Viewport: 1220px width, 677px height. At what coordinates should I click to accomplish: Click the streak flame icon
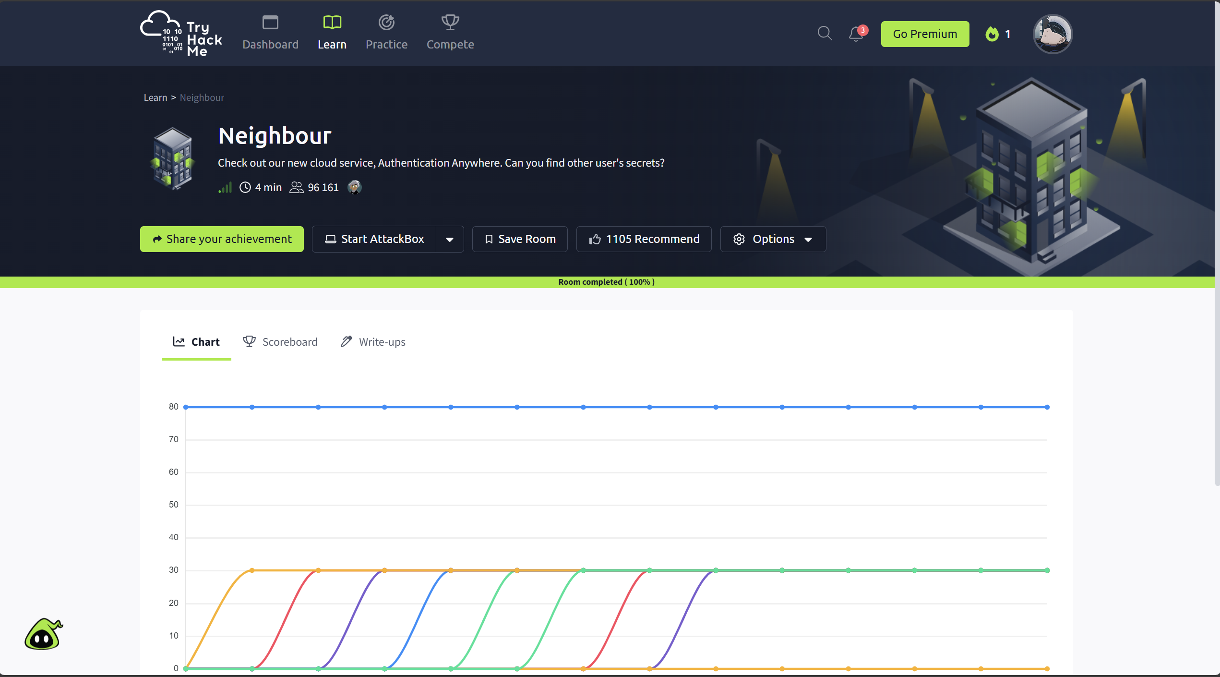coord(992,34)
